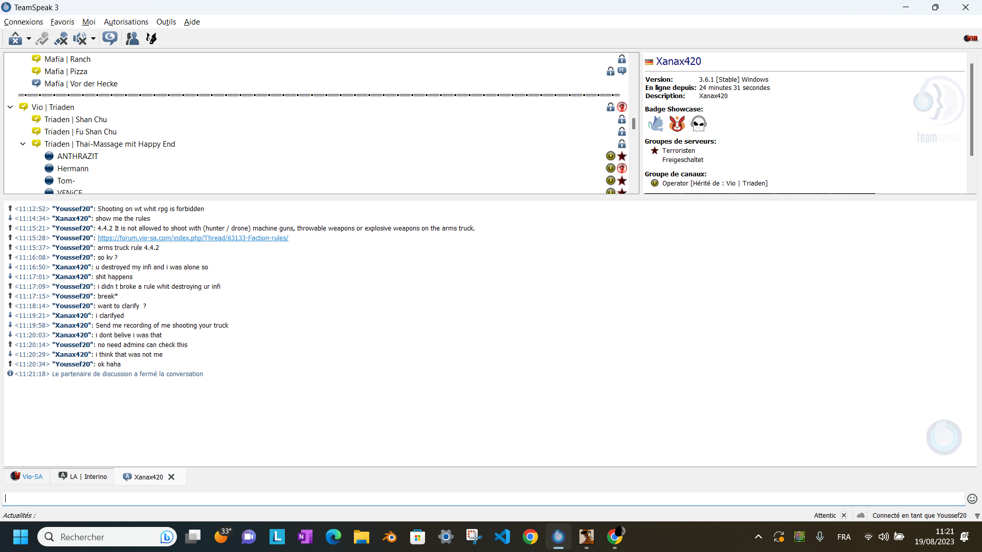Open Google Chrome from the taskbar
982x552 pixels.
(530, 537)
